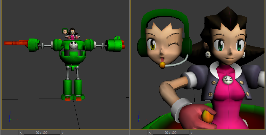Click previous frame arrow in right viewport
The height and width of the screenshot is (135, 266).
click(x=150, y=133)
